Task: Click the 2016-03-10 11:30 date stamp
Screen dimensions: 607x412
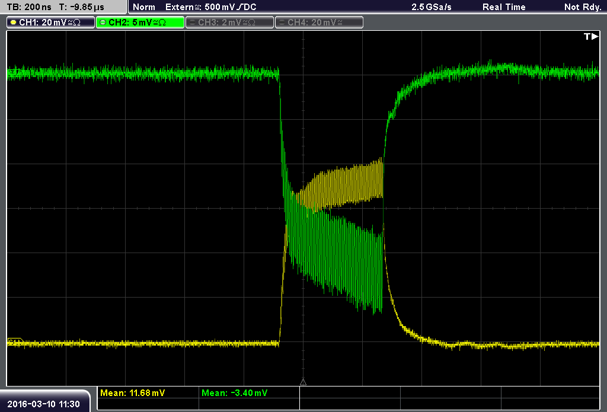Action: coord(43,404)
